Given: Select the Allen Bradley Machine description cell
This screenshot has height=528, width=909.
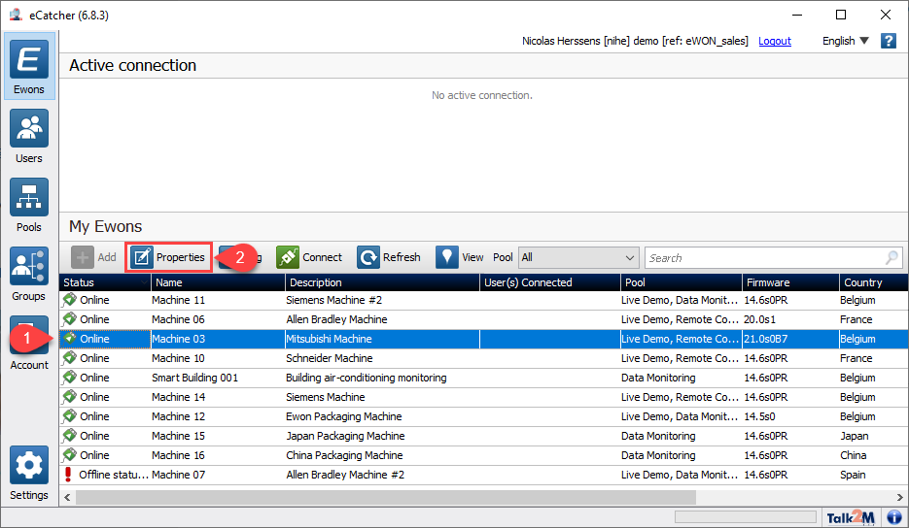Looking at the screenshot, I should [336, 319].
